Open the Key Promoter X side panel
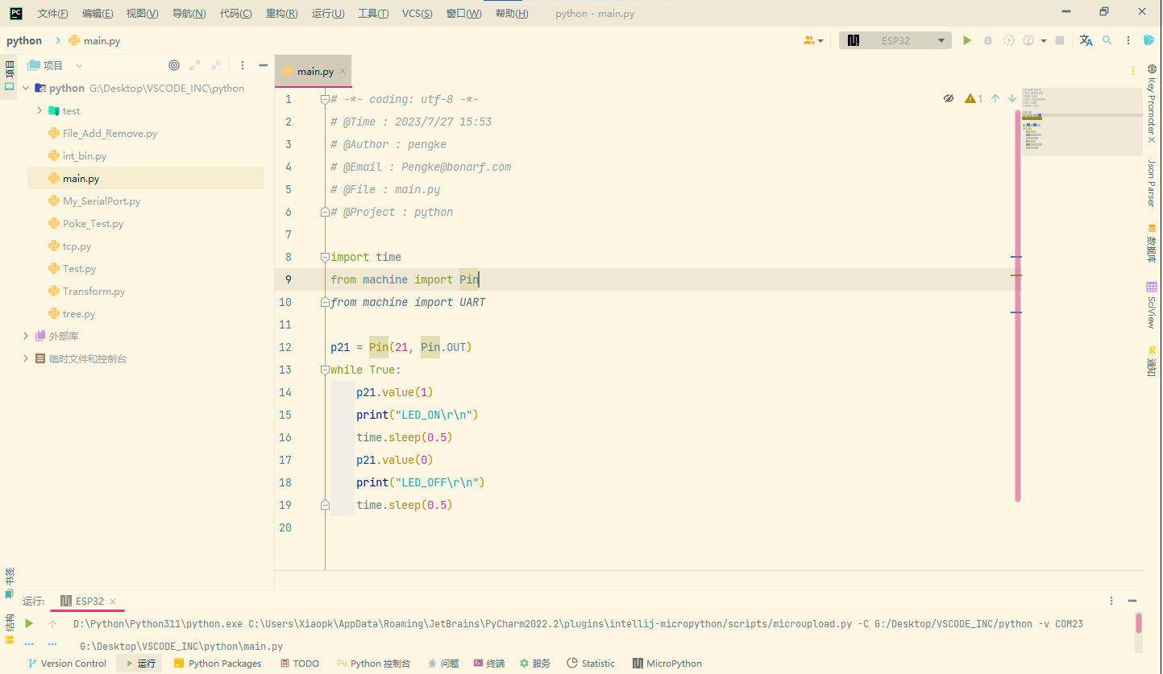 [x=1152, y=103]
